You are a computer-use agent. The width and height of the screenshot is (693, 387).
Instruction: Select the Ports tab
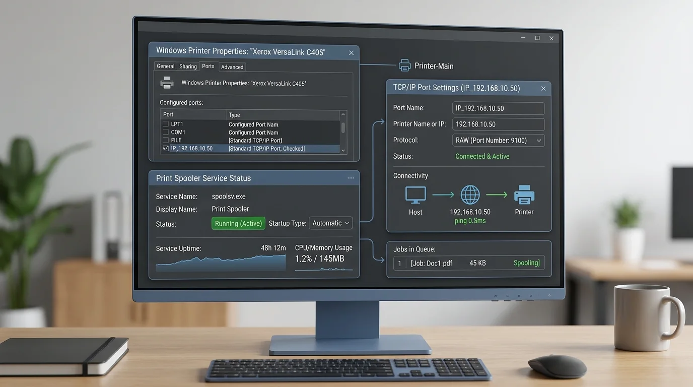point(208,66)
